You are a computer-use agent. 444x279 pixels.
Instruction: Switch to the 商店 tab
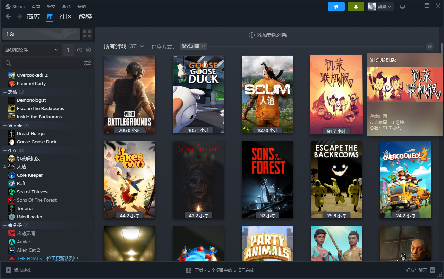point(33,17)
